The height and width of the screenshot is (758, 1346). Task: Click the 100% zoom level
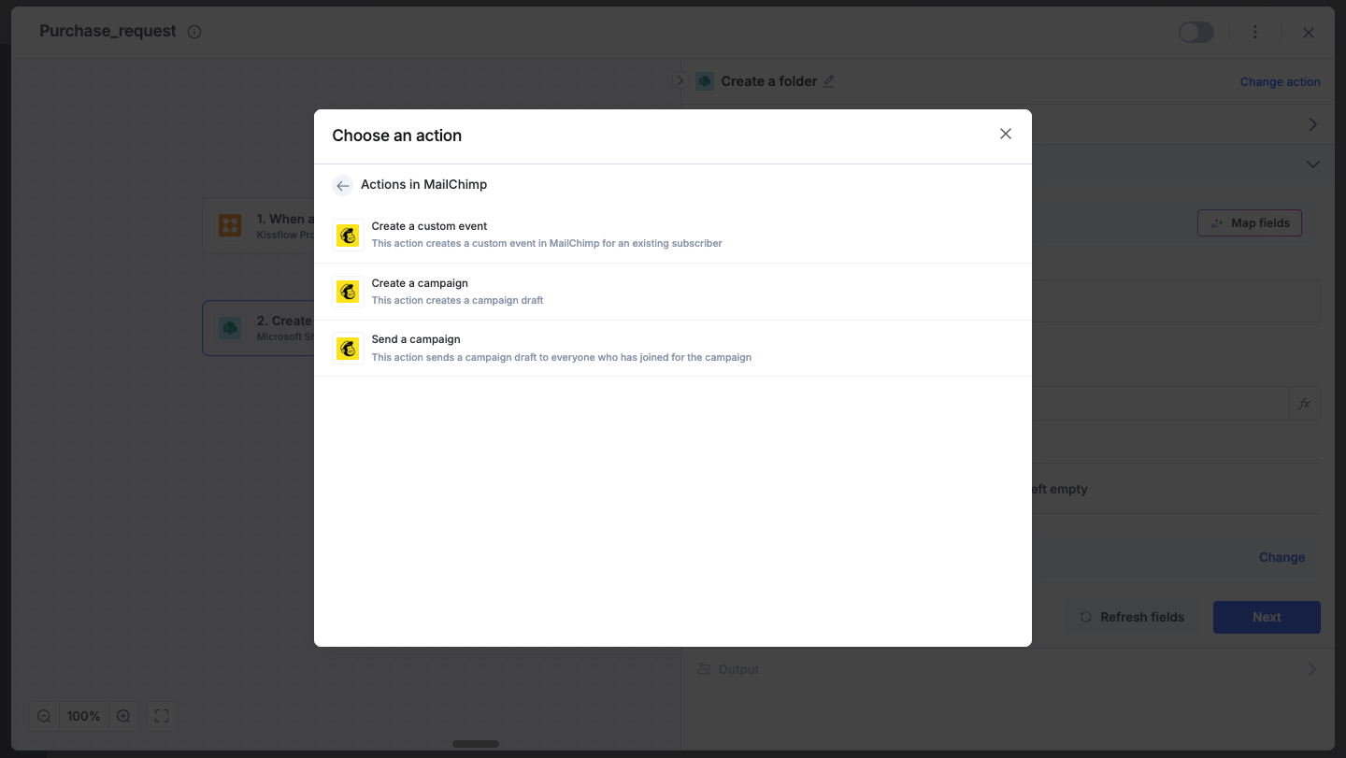pyautogui.click(x=83, y=716)
